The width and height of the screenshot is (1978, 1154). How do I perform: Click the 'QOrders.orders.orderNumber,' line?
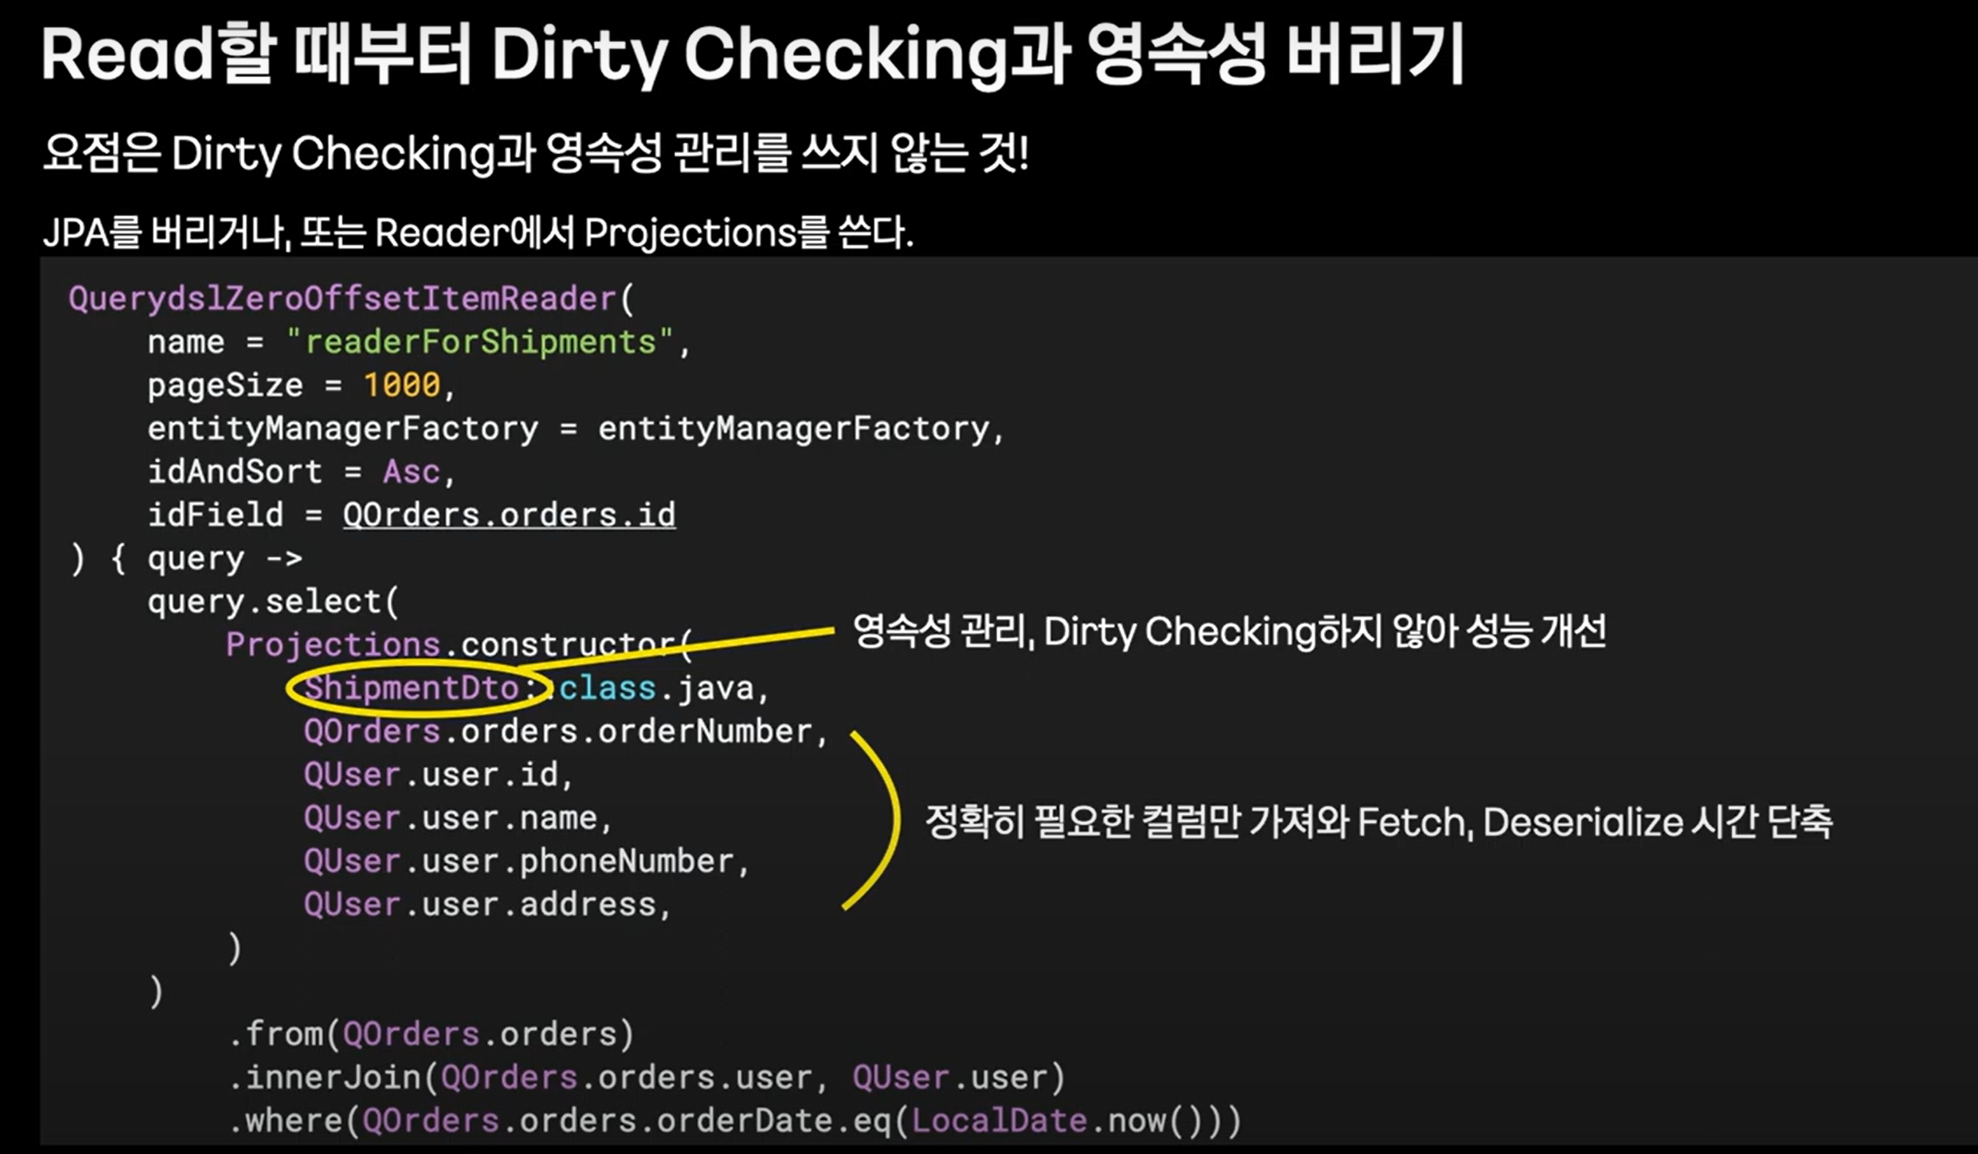click(x=565, y=731)
